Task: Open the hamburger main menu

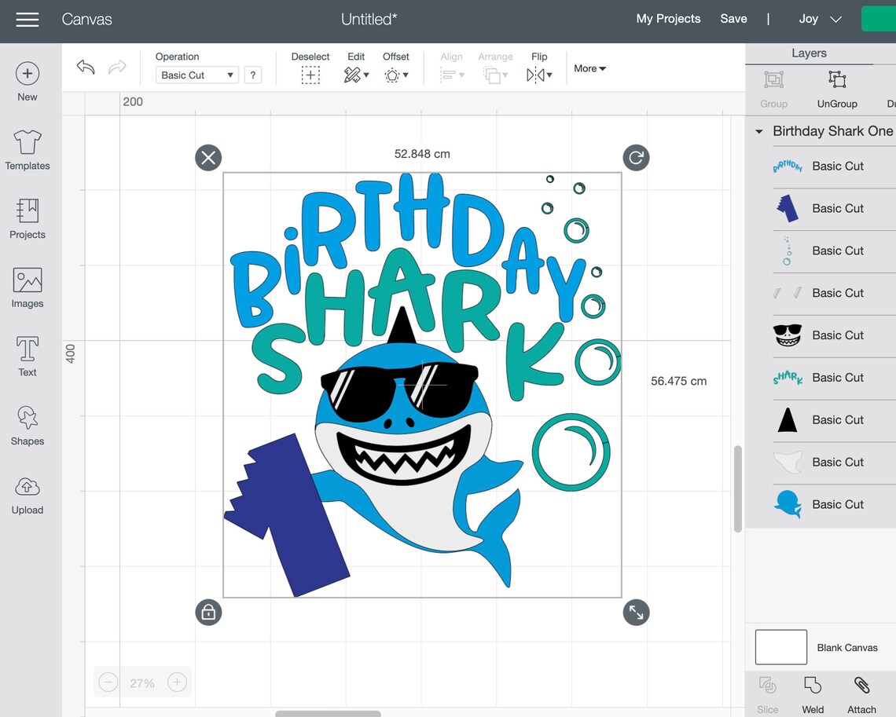Action: (x=27, y=20)
